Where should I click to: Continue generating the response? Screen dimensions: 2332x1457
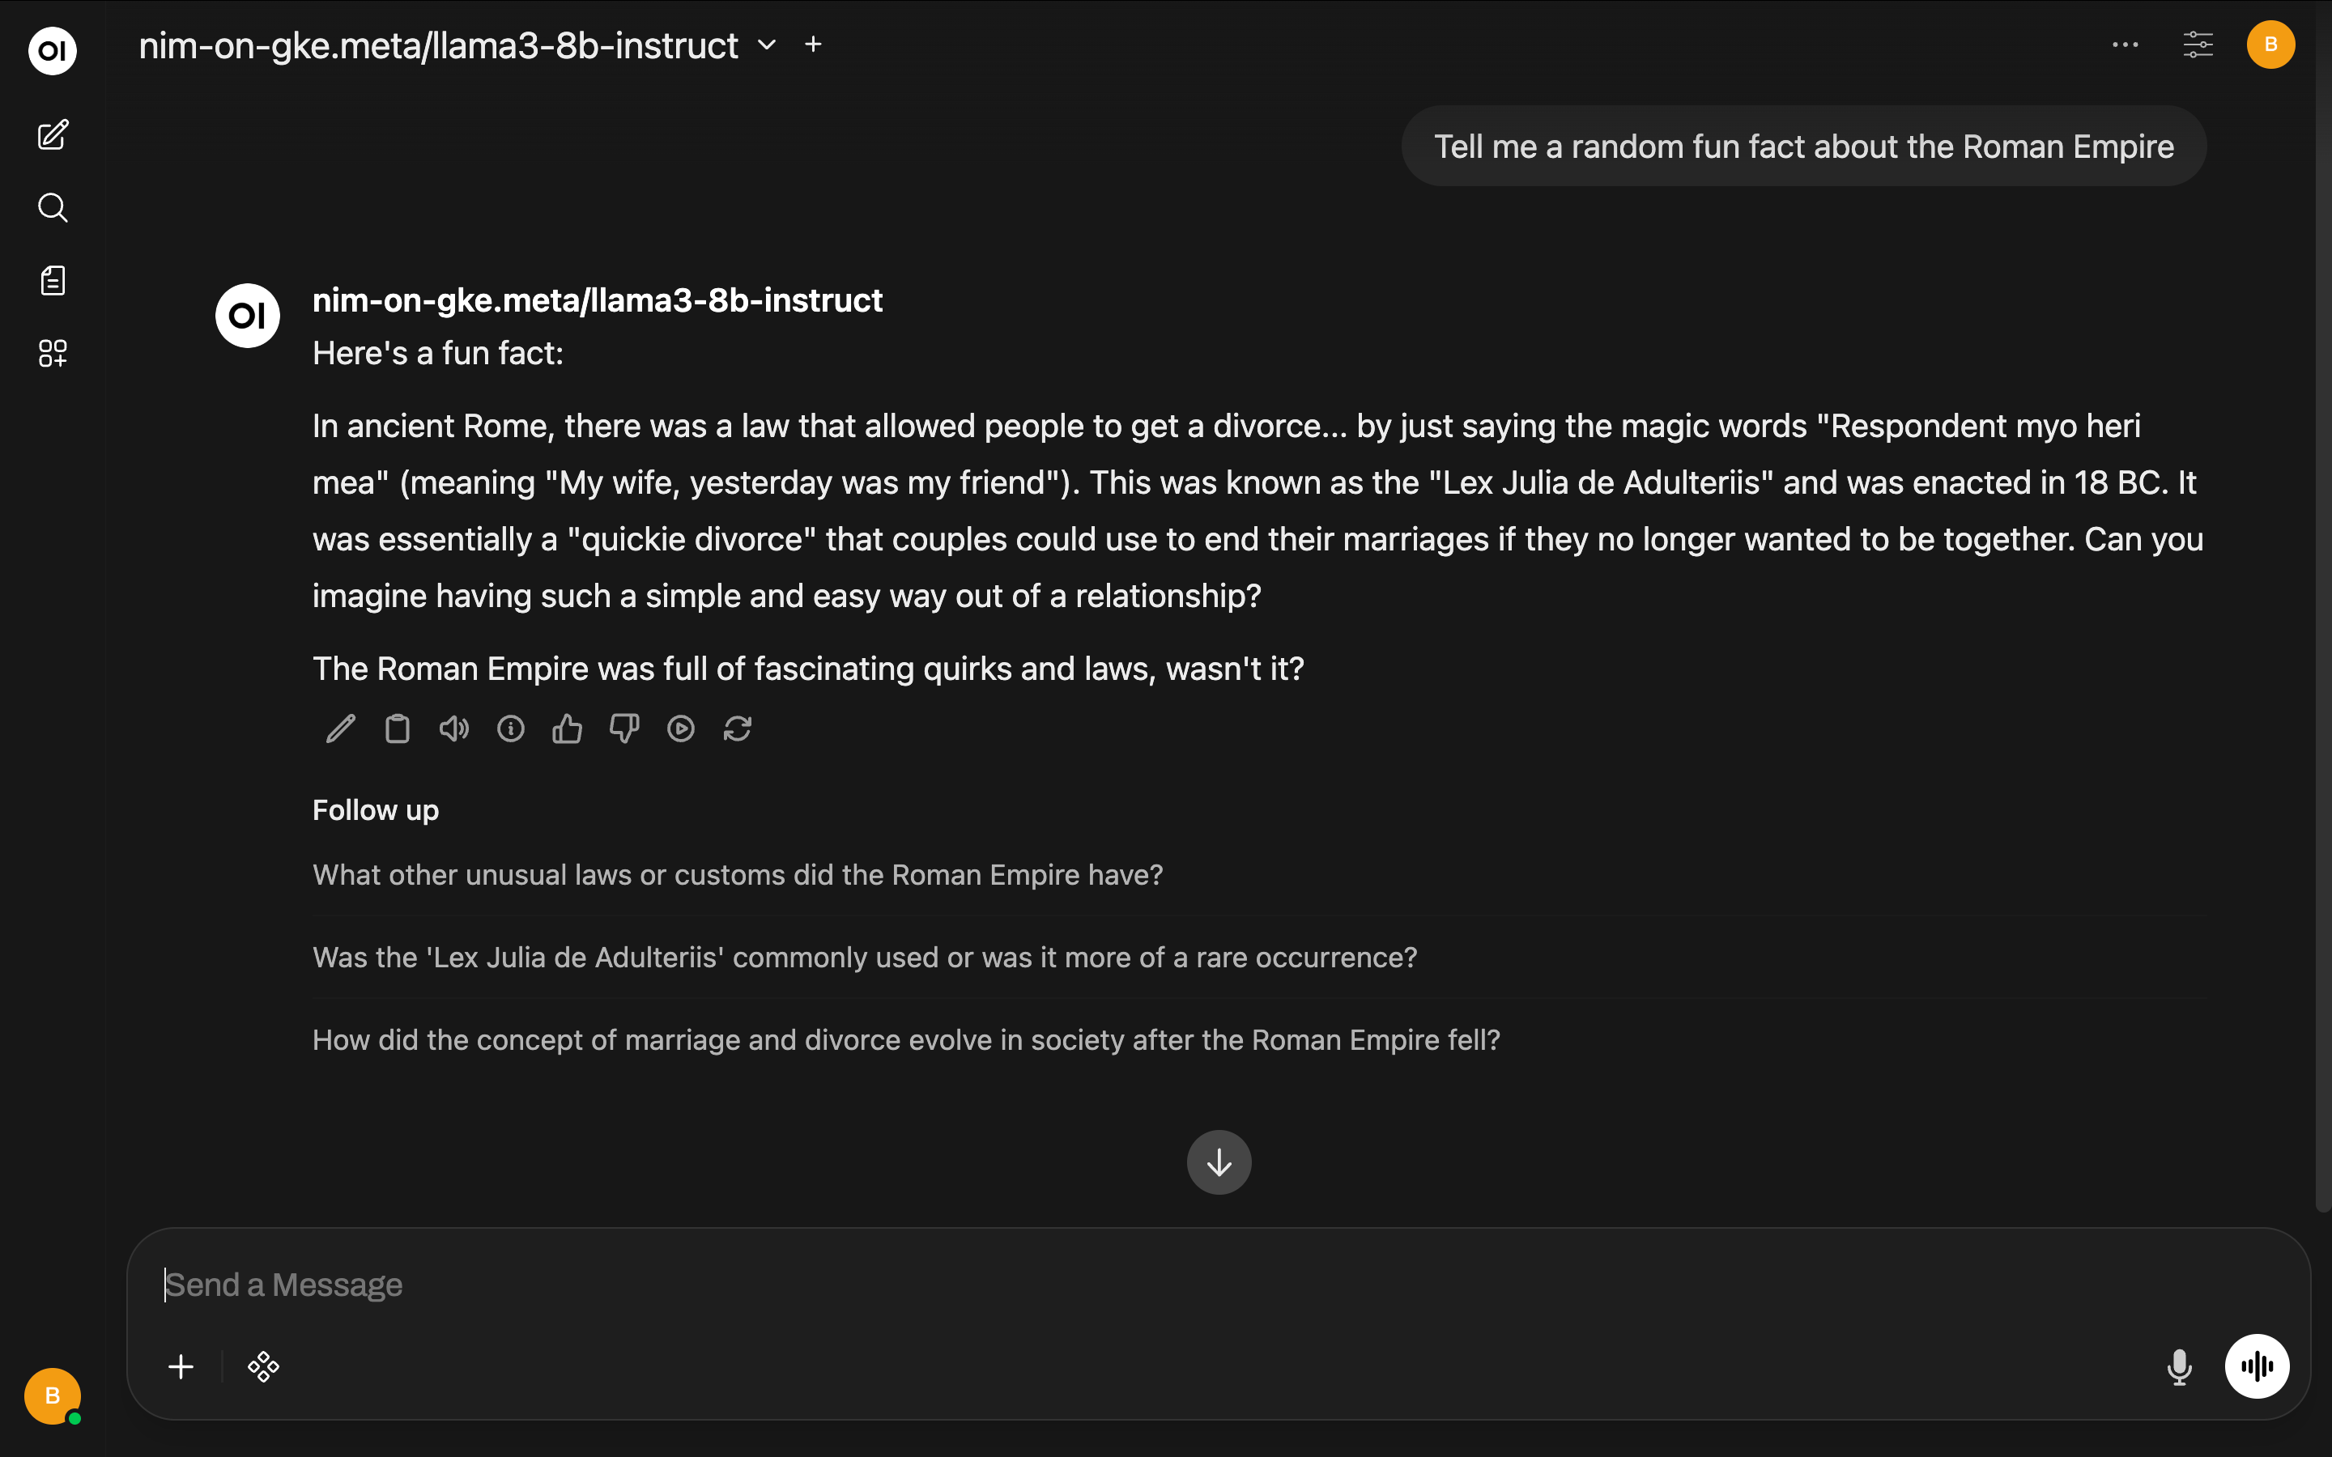pos(680,729)
